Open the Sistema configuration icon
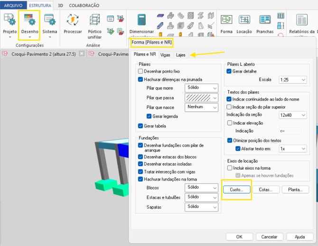The height and width of the screenshot is (246, 318). pyautogui.click(x=50, y=20)
